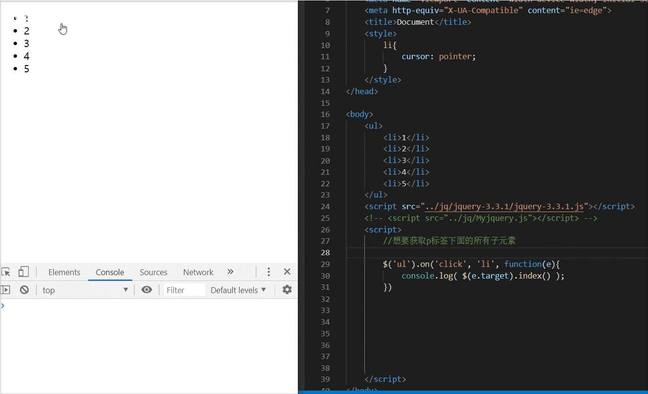Switch to the Console tab

point(110,272)
